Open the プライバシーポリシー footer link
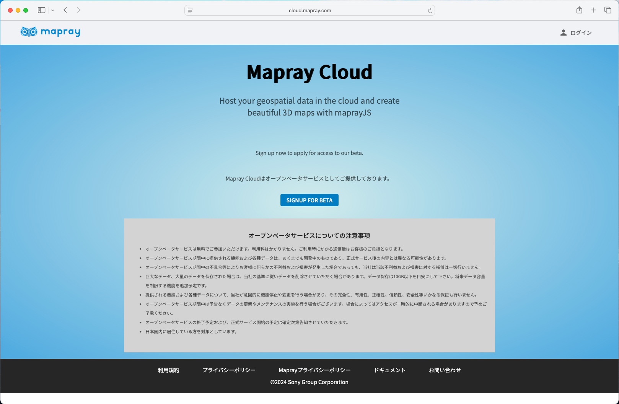Screen dimensions: 619x404 coord(229,370)
